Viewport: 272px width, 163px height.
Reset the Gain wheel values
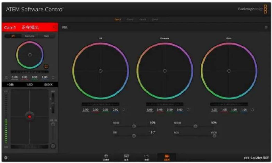(252, 110)
